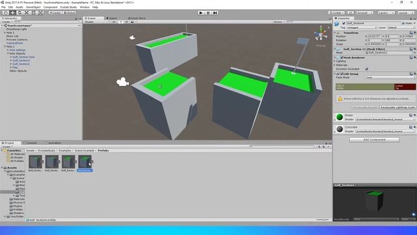Open the Layer dropdown in Inspector
Screen dimensions: 417x235
pos(401,27)
